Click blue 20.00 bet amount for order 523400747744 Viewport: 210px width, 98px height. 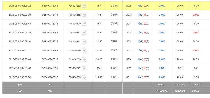(162, 50)
